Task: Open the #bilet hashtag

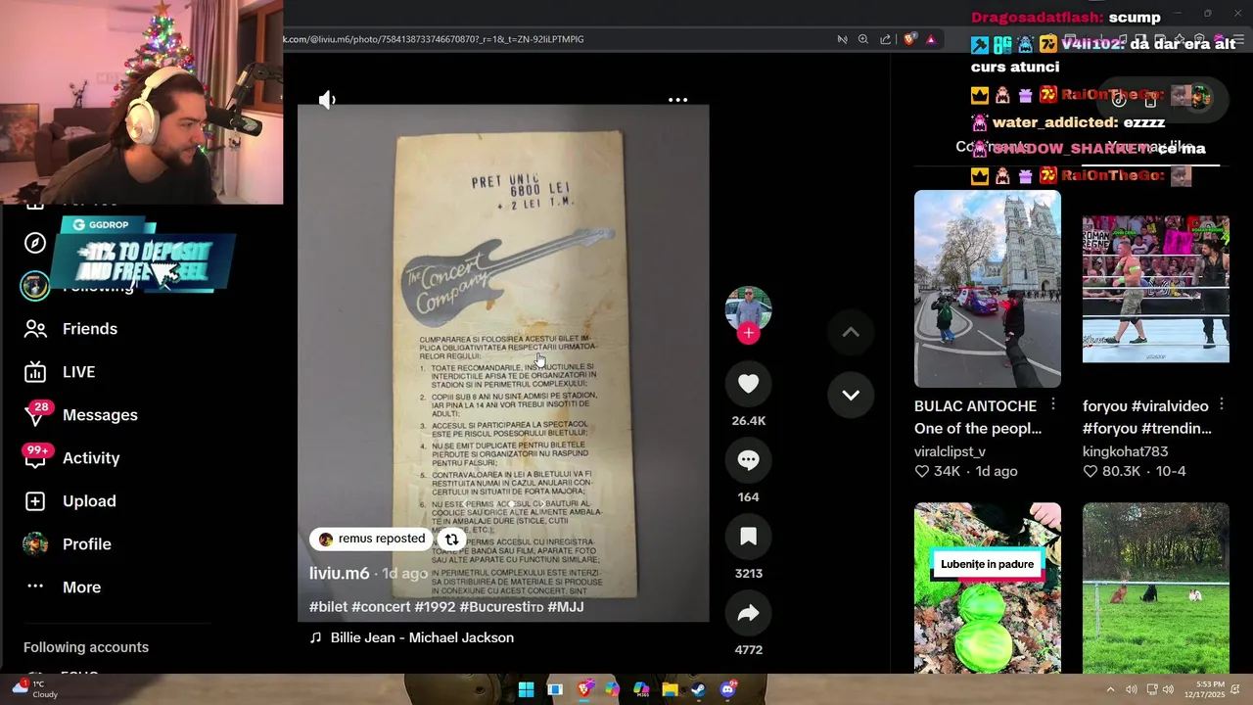Action: pyautogui.click(x=328, y=607)
